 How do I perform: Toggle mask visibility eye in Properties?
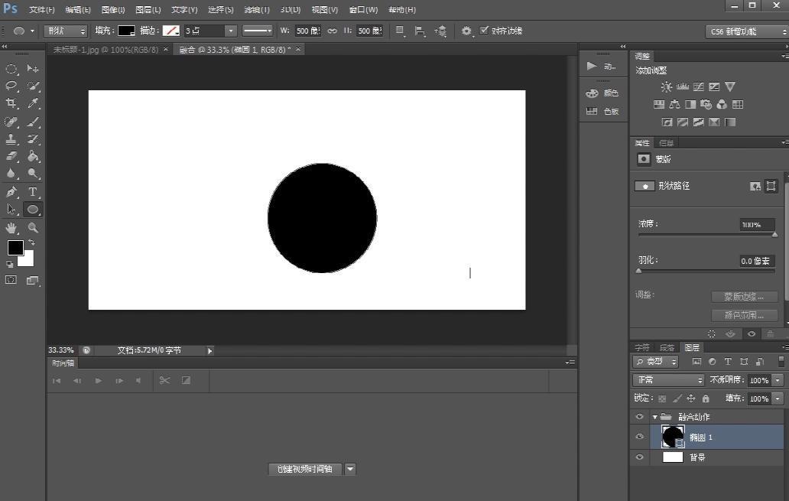click(x=752, y=333)
